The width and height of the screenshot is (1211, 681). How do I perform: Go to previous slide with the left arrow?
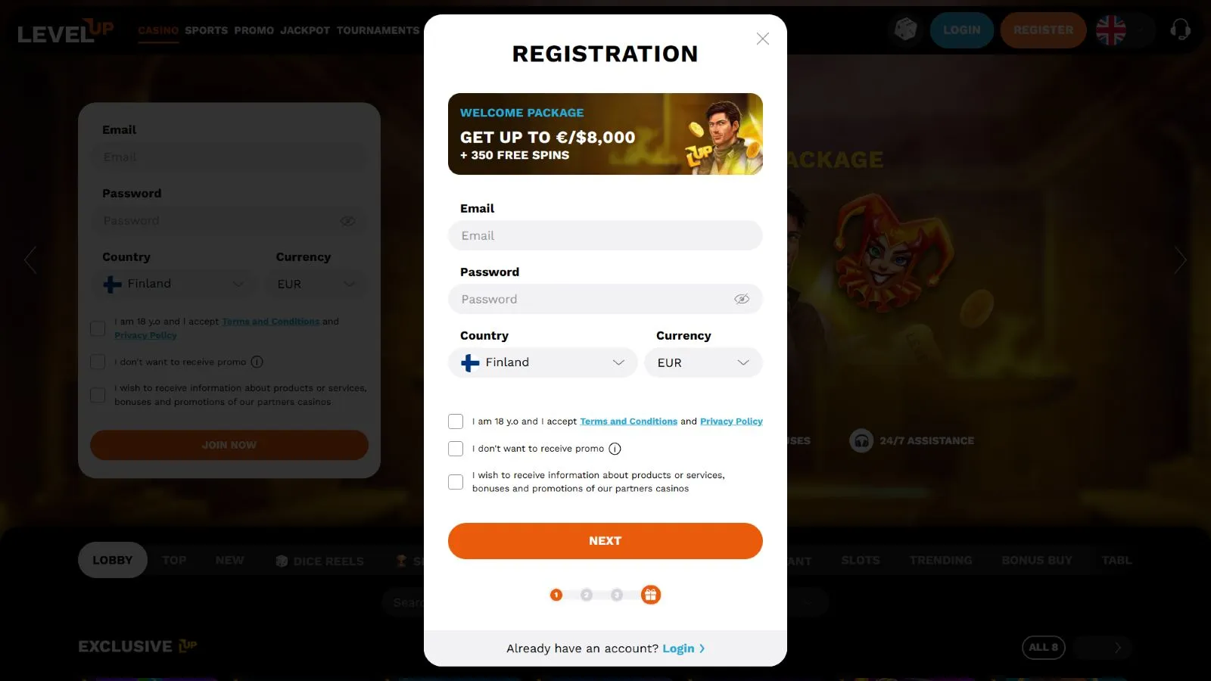[30, 260]
